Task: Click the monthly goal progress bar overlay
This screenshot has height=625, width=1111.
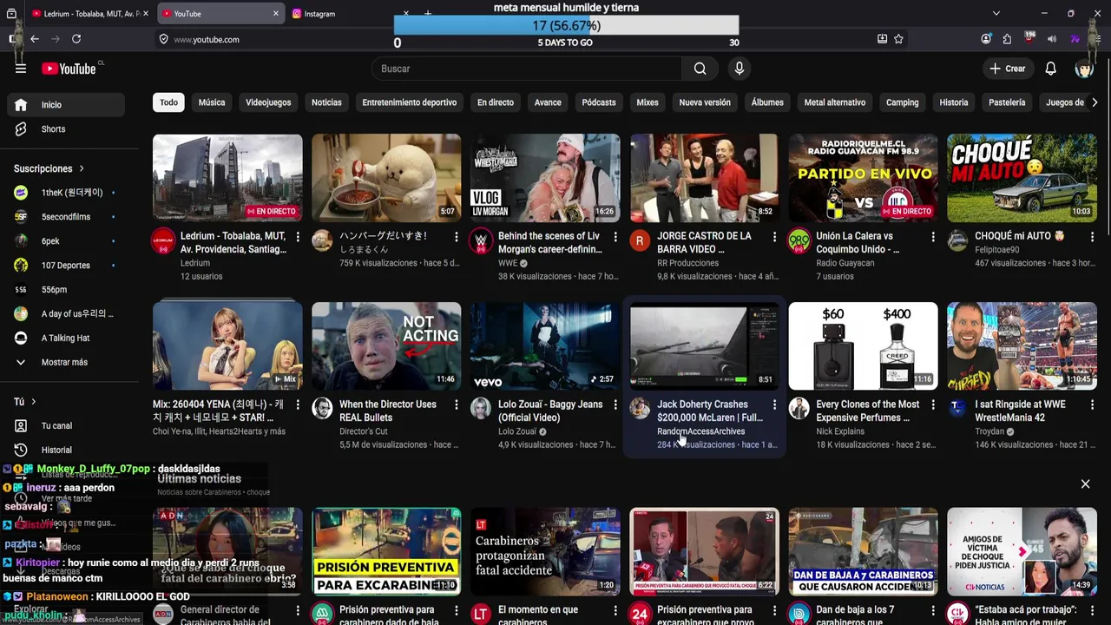Action: pos(566,26)
